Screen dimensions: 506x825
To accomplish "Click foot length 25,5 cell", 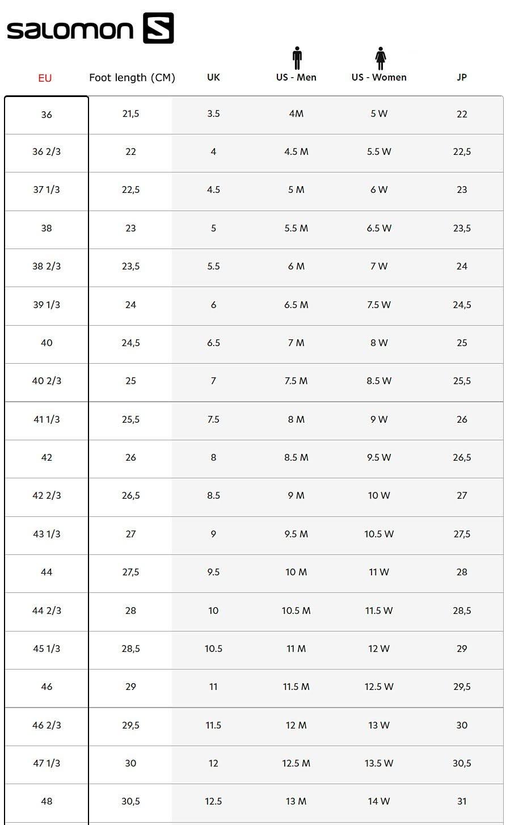I will point(130,419).
